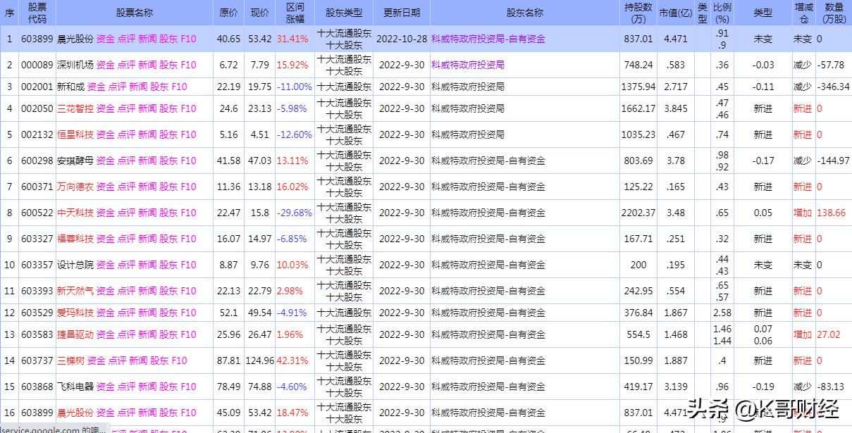Select the 股东类型 column header

pyautogui.click(x=345, y=11)
